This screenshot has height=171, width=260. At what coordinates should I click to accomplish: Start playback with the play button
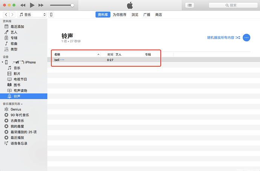tap(32, 5)
